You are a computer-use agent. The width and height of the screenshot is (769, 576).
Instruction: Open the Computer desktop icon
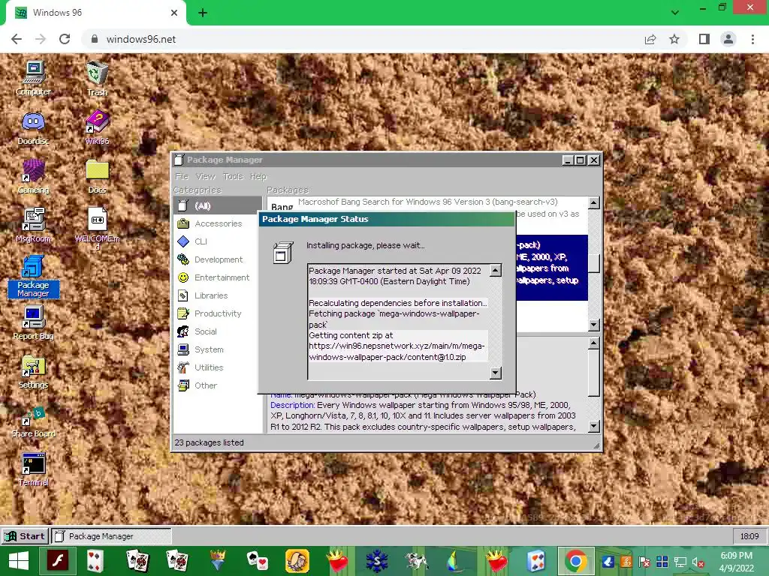pos(33,78)
